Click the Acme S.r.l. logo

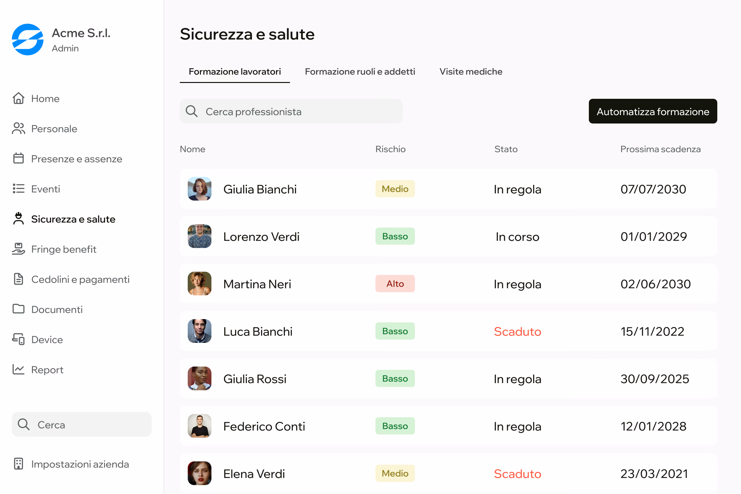pos(28,40)
